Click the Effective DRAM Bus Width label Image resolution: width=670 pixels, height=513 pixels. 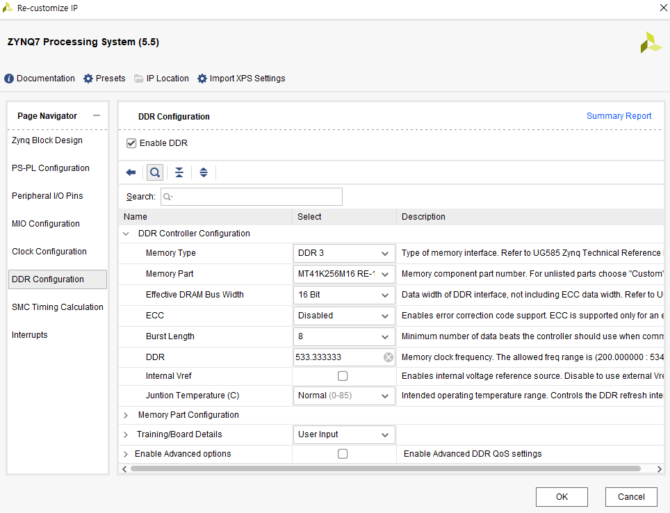click(195, 295)
